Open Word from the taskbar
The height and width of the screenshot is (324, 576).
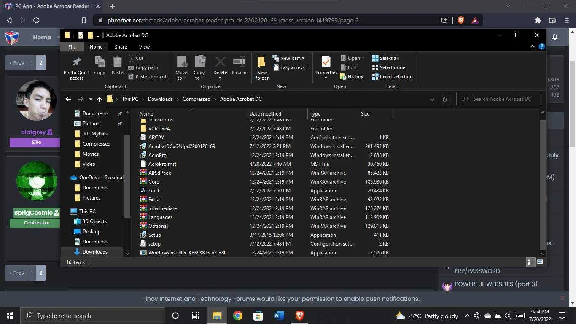pos(279,316)
